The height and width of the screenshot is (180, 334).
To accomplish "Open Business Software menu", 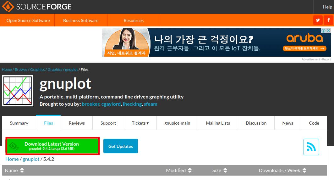I will pos(81,20).
